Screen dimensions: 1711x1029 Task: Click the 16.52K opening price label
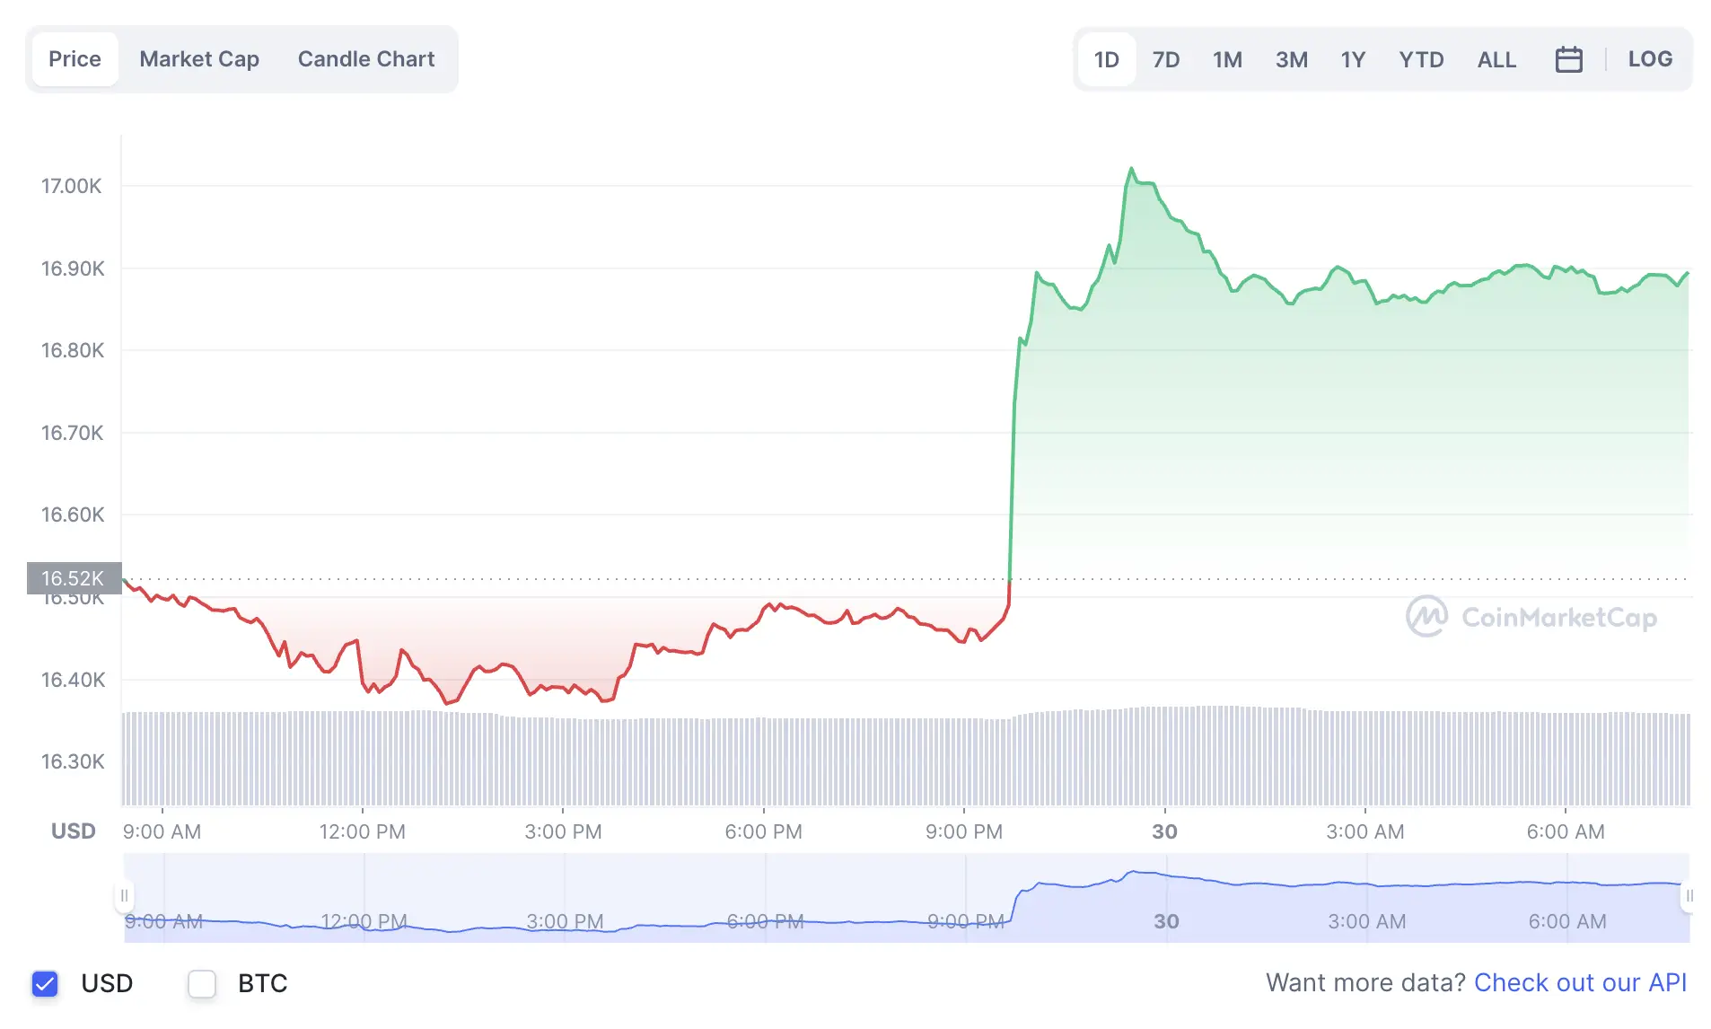[x=74, y=578]
